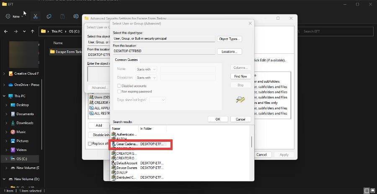The width and height of the screenshot is (377, 194).
Task: Click This PC in the address breadcrumb
Action: click(x=57, y=31)
